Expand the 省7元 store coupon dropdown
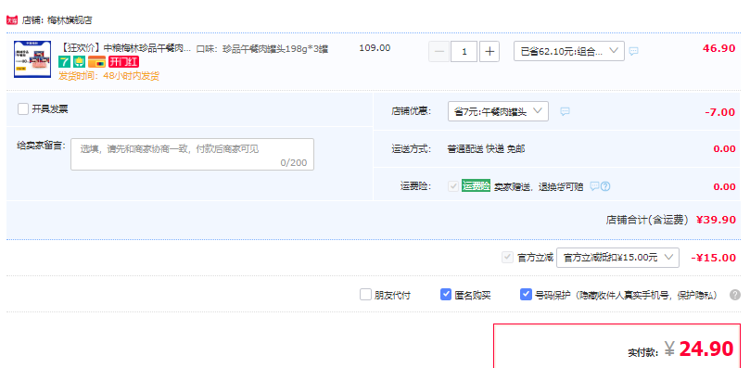 tap(498, 111)
